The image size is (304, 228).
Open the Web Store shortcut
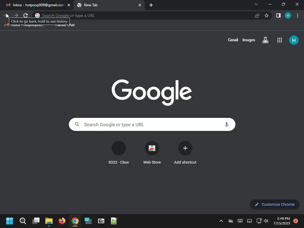point(152,153)
